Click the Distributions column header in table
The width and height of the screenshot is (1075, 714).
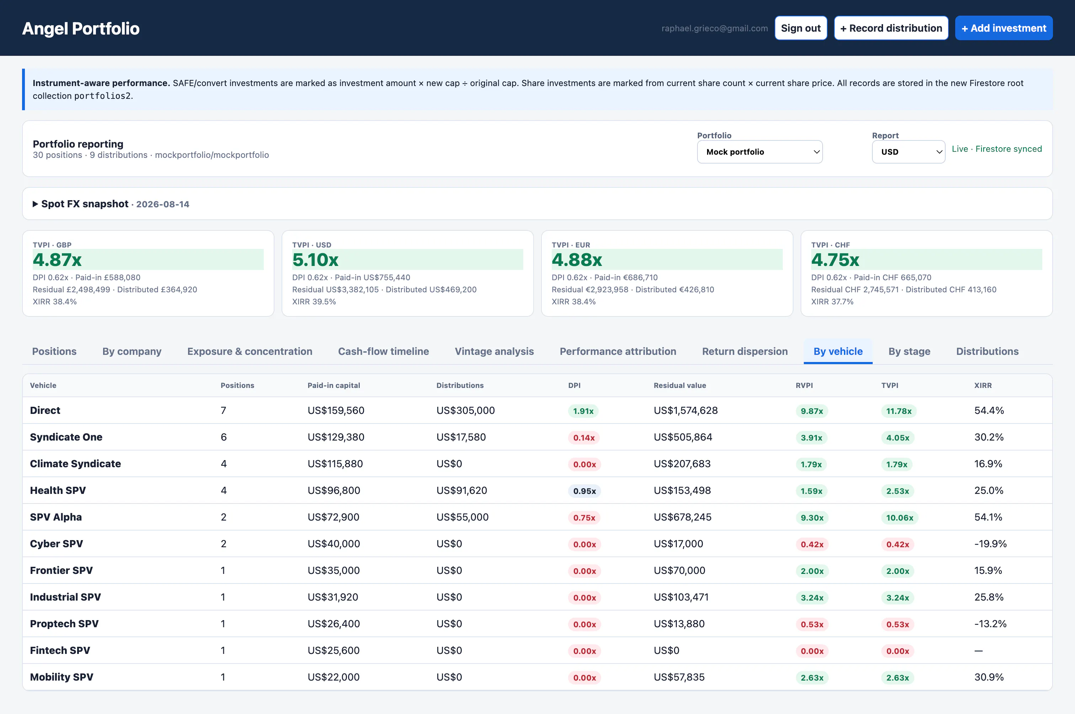(460, 385)
